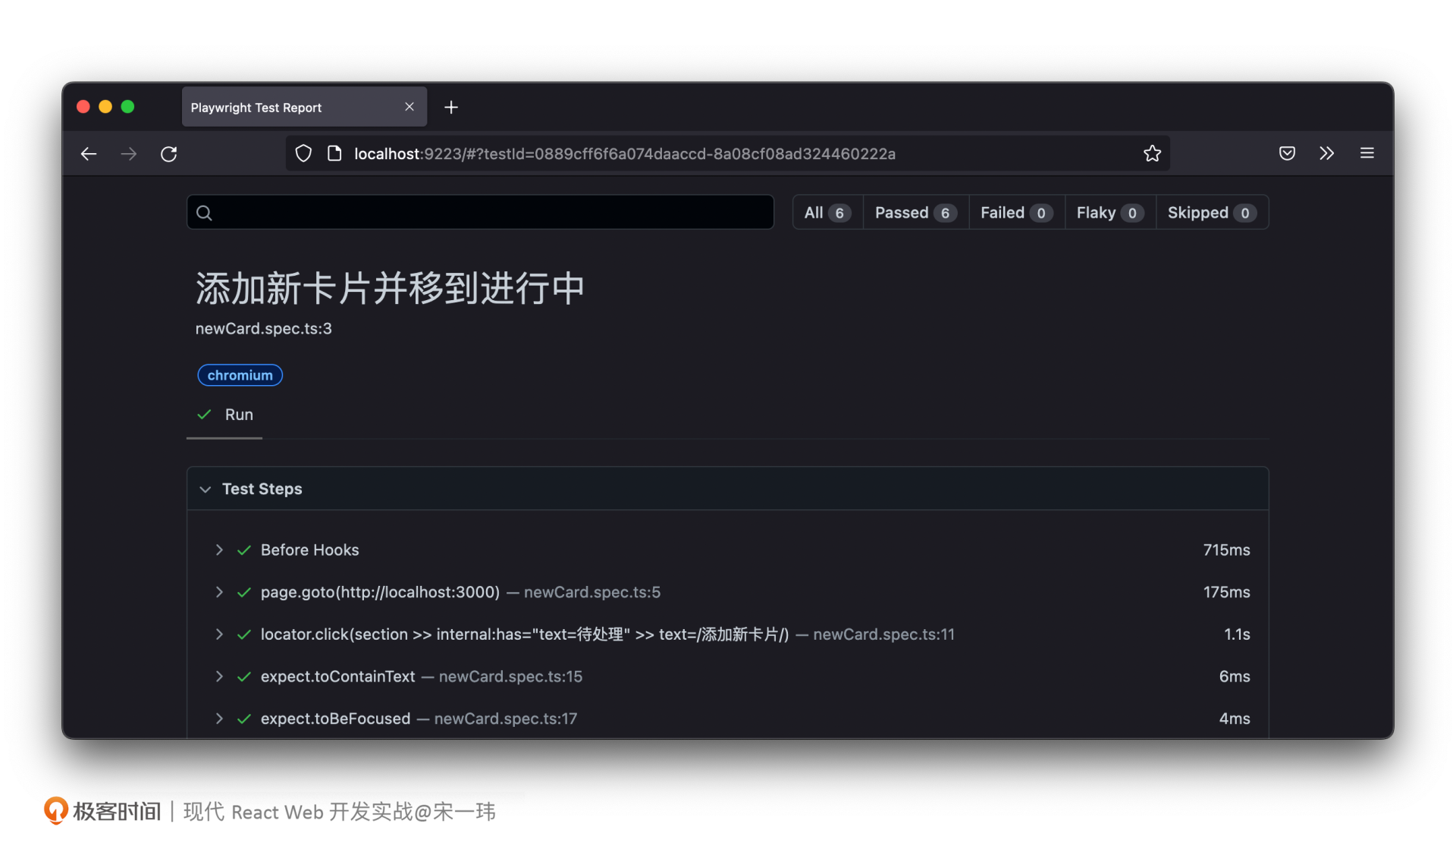Viewport: 1456px width, 855px height.
Task: Open the shield tracking protection icon
Action: coord(303,154)
